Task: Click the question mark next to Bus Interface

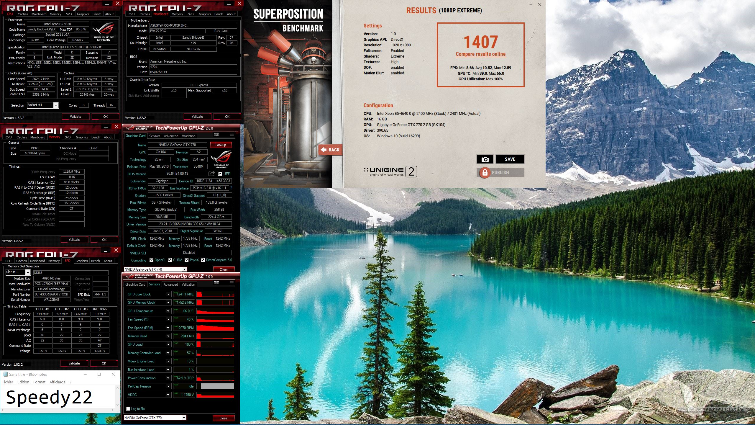Action: pyautogui.click(x=231, y=188)
